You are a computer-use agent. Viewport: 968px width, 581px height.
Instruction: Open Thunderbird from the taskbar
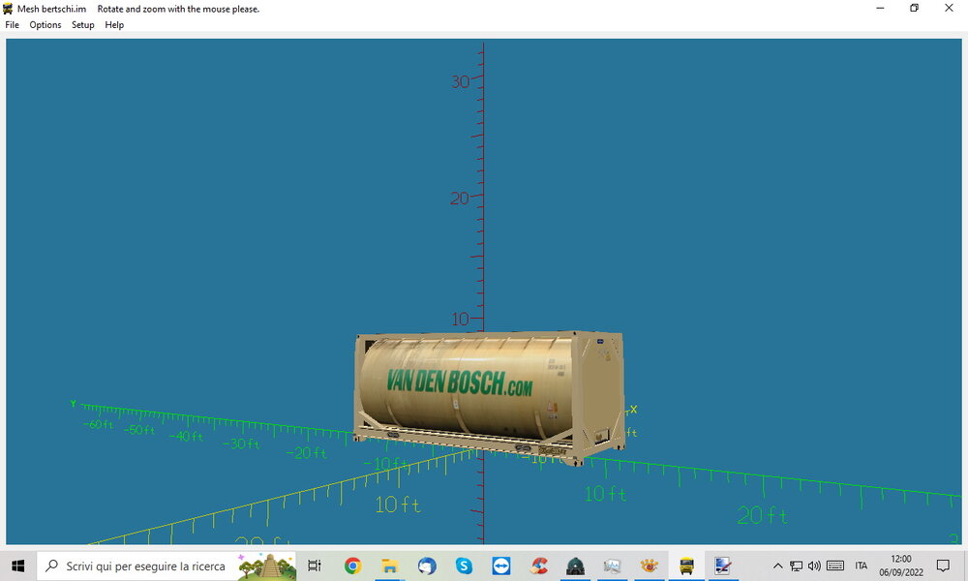click(427, 566)
